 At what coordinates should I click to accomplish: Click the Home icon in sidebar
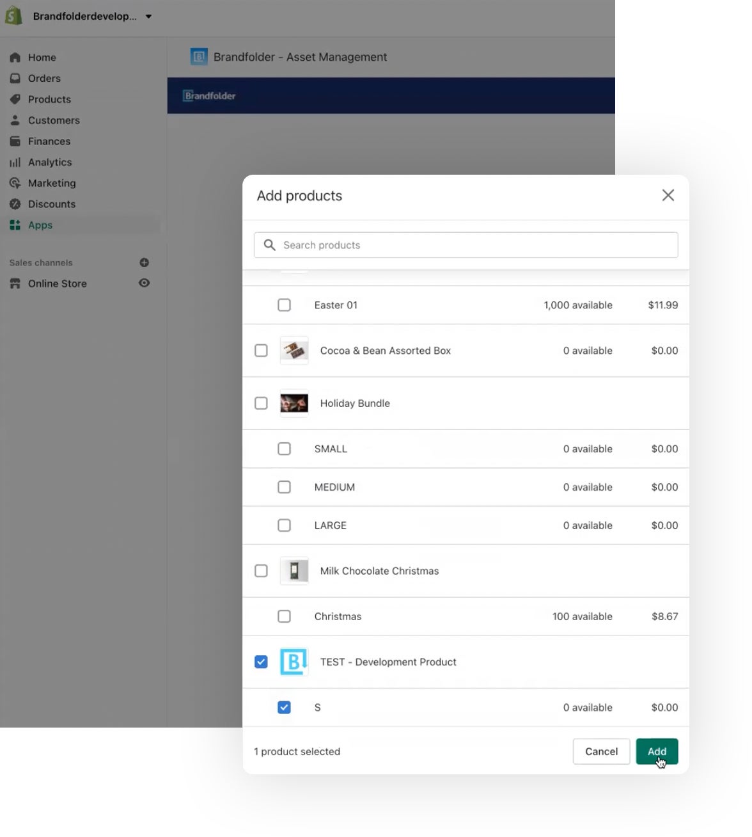coord(15,58)
